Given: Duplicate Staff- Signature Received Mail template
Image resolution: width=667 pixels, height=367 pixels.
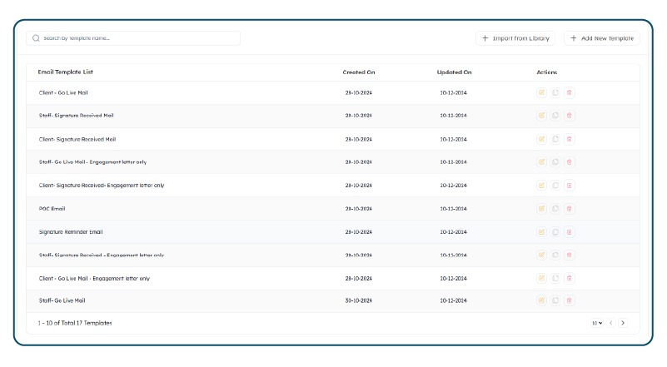Looking at the screenshot, I should coord(555,115).
